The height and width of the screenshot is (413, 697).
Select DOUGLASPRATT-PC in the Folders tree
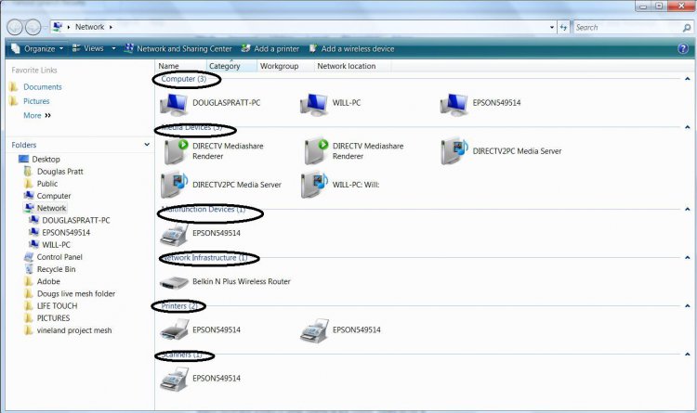76,220
